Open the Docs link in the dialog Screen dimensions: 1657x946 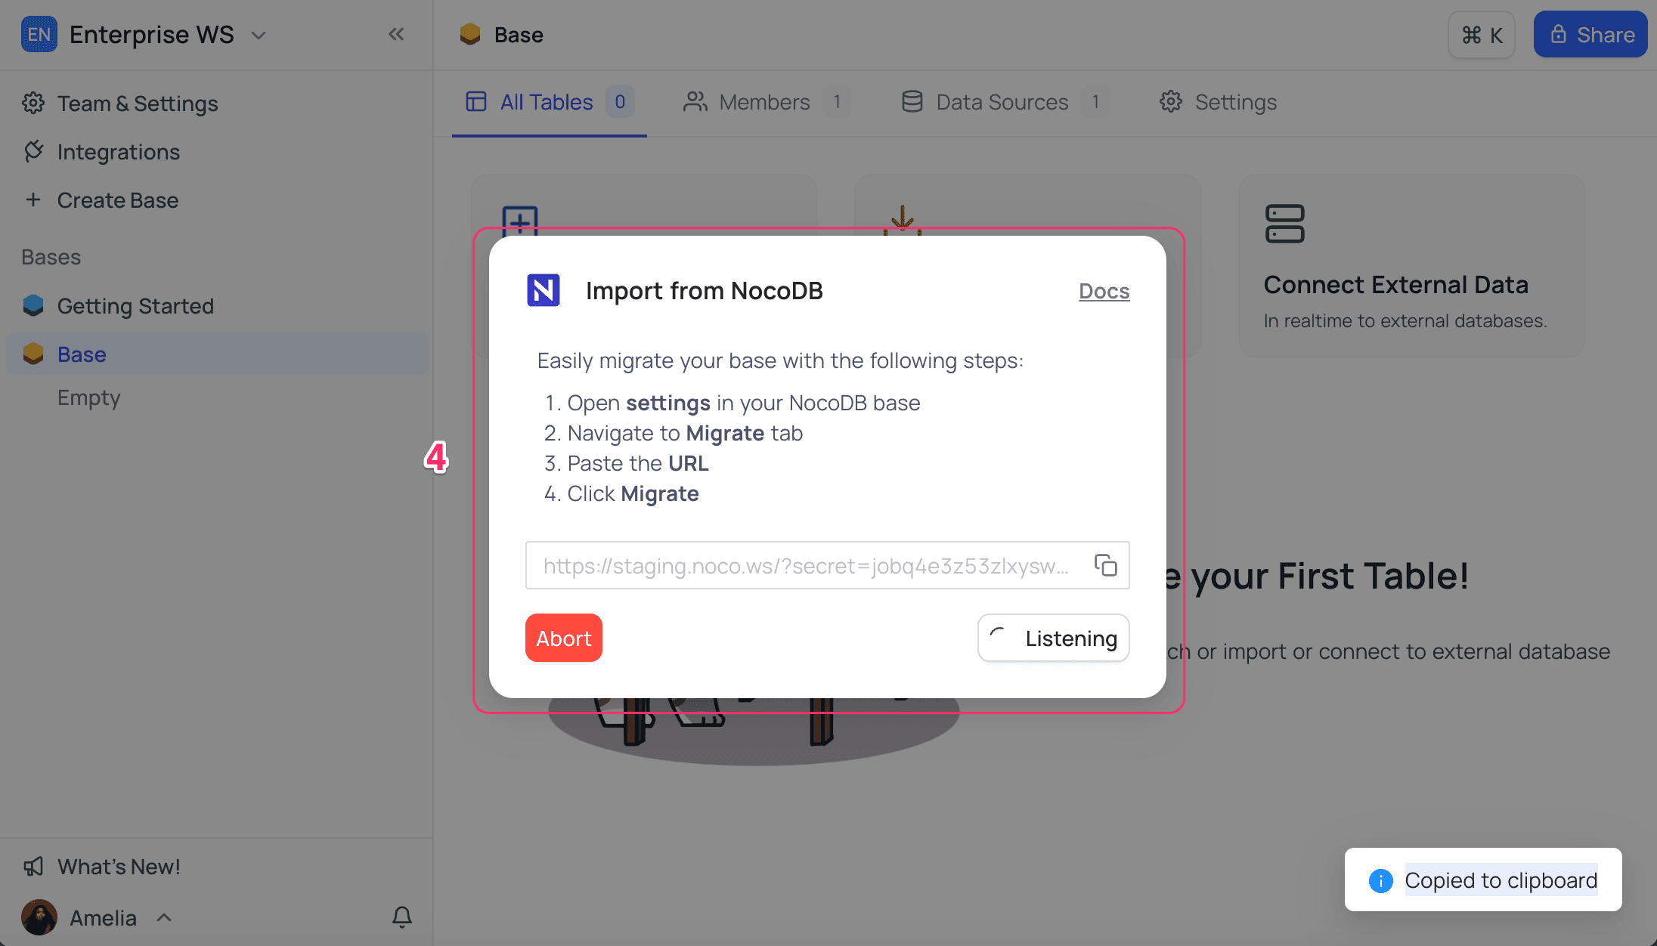click(x=1104, y=291)
